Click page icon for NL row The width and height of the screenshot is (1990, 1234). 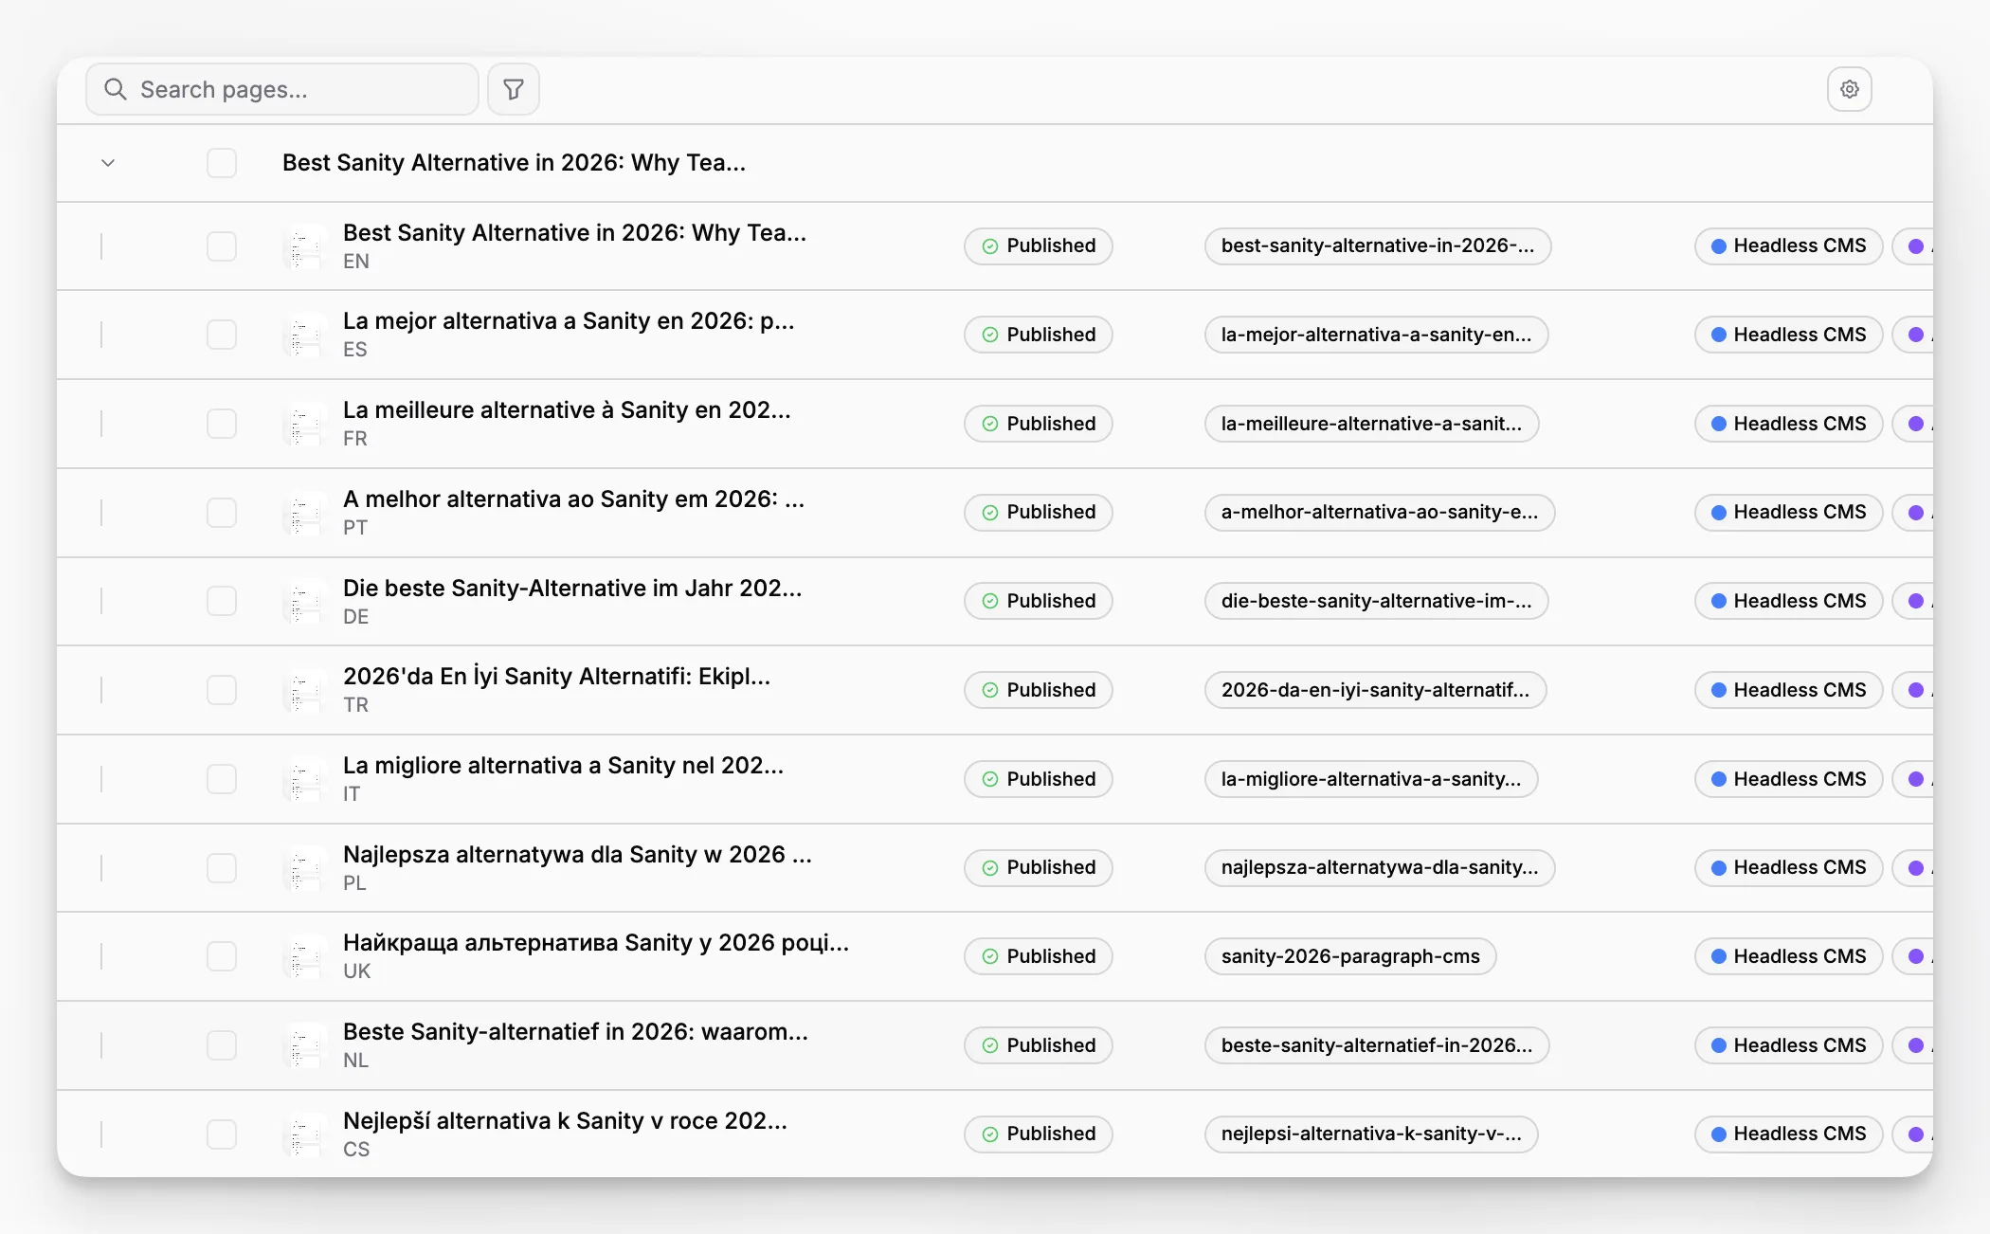tap(305, 1045)
